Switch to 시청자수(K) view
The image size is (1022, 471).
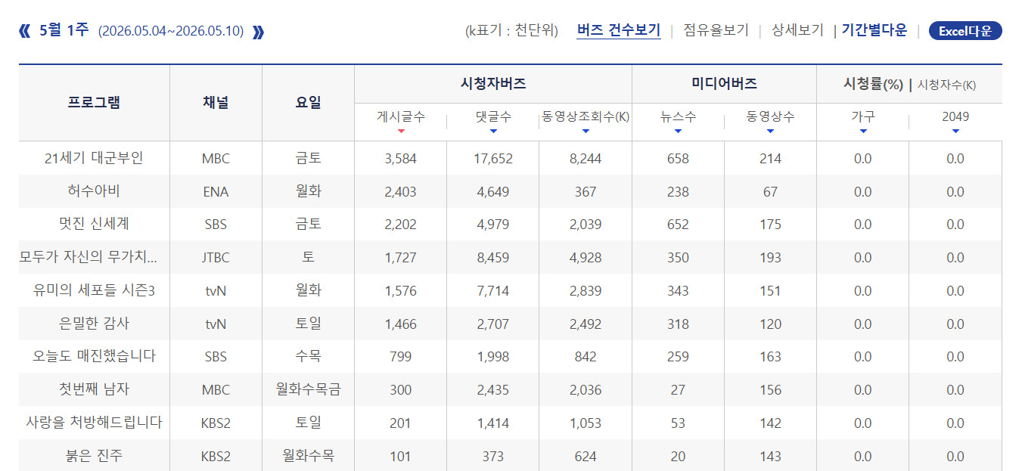point(946,85)
